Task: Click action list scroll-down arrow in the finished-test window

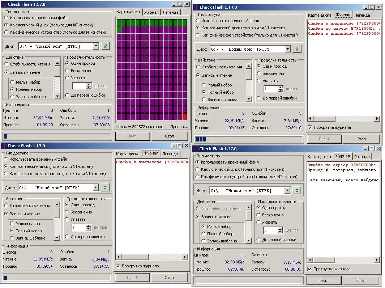Action: click(248, 241)
